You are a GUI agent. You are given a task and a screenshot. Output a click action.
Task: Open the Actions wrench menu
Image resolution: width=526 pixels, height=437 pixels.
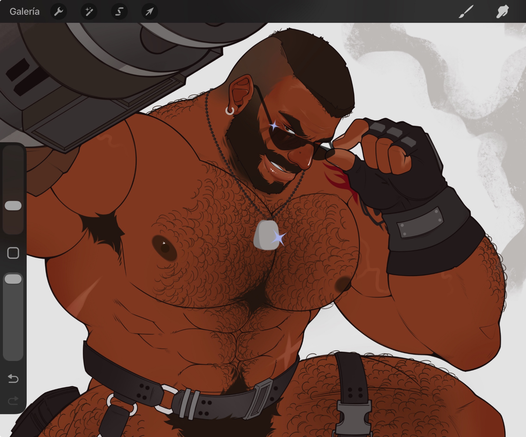pyautogui.click(x=58, y=12)
